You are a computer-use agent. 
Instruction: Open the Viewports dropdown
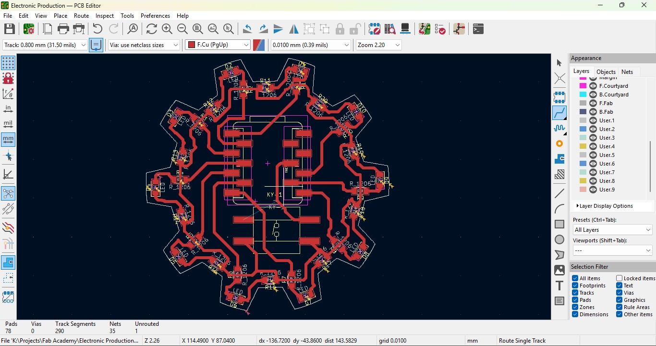(612, 251)
